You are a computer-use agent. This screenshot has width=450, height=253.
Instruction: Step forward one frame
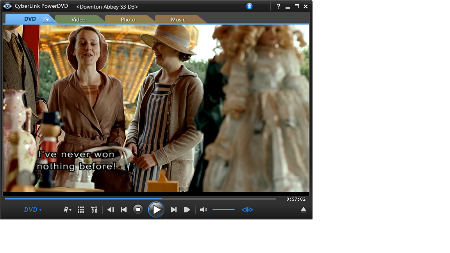coord(187,210)
